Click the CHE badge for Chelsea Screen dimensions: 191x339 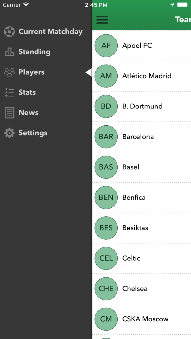coord(106,289)
